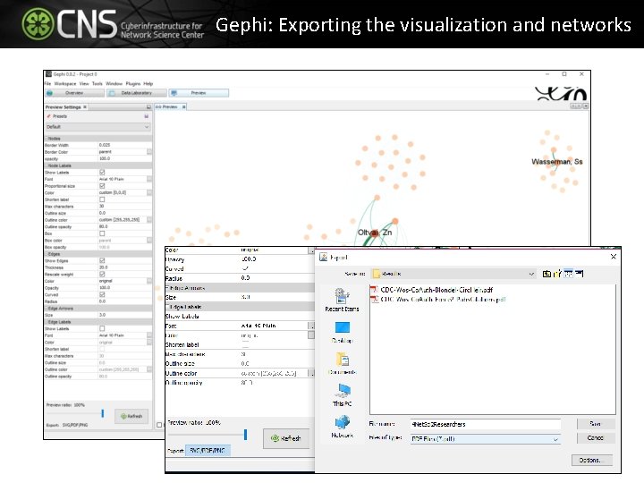Open the Save in folder dropdown
The width and height of the screenshot is (644, 483).
(453, 274)
